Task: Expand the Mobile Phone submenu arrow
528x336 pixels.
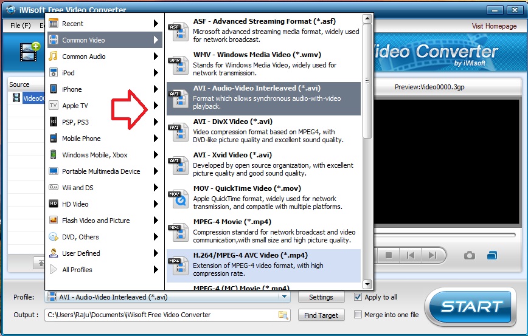Action: pos(156,138)
